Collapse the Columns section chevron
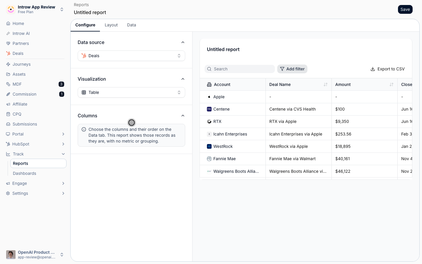This screenshot has width=422, height=264. (x=183, y=116)
